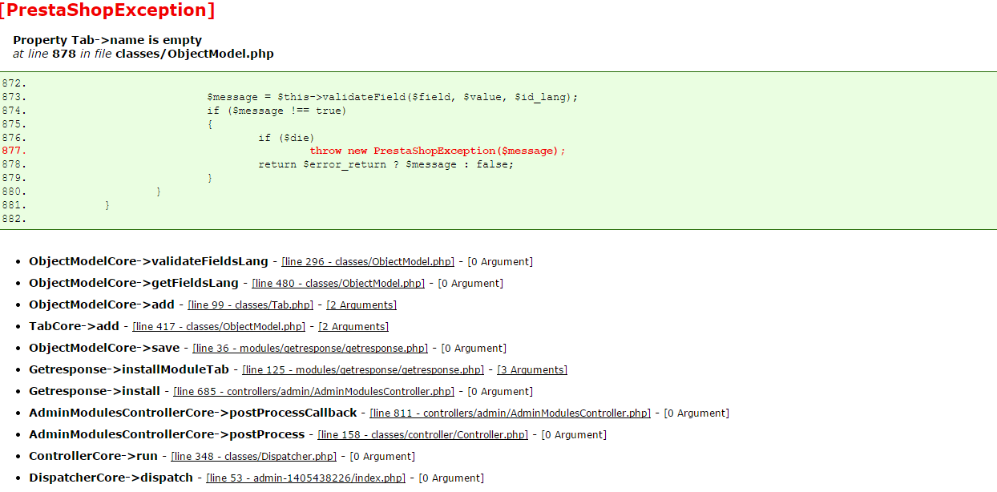997x492 pixels.
Task: Show 0 Argument for DispatcherCore->dispatch
Action: click(451, 478)
